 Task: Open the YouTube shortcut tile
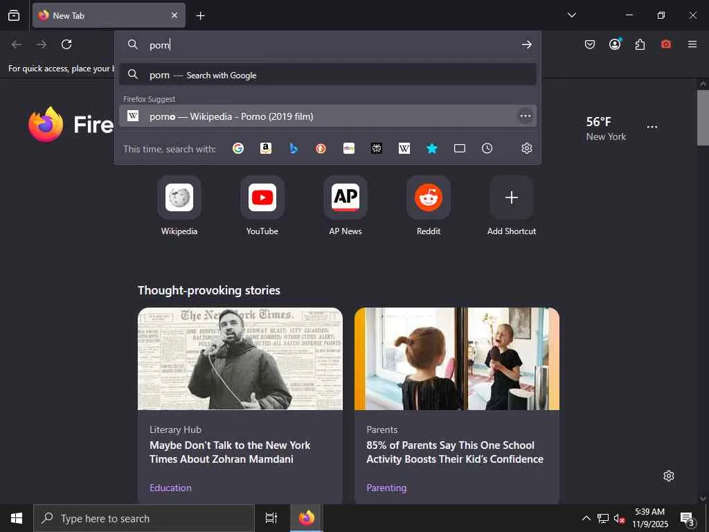pos(262,206)
